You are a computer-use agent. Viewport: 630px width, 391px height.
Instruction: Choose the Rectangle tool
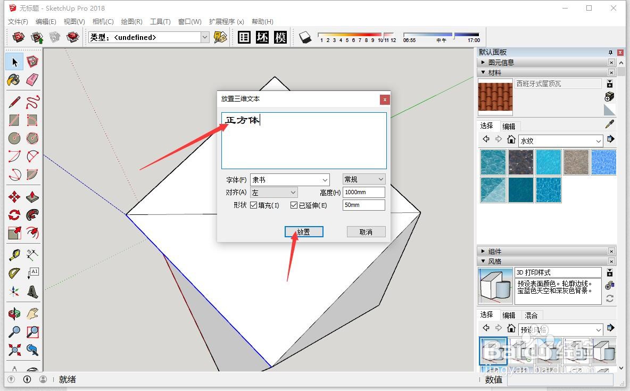[14, 119]
